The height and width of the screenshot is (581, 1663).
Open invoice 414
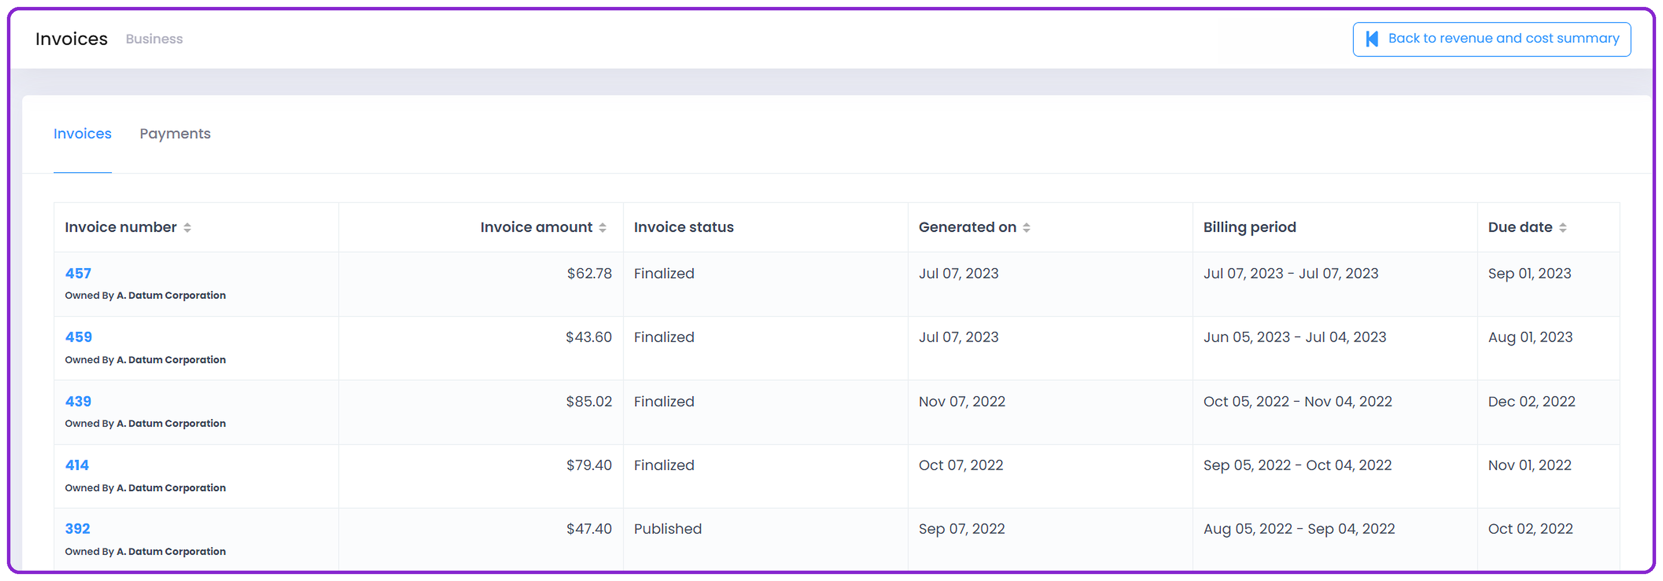(77, 465)
